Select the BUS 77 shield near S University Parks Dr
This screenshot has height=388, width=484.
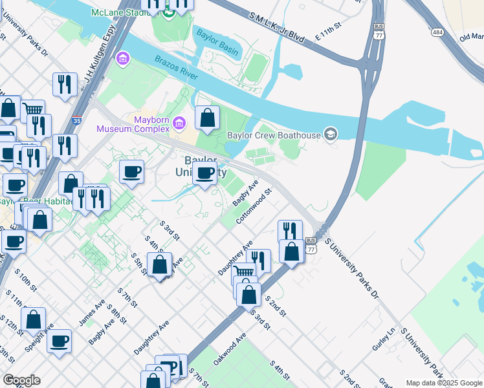pyautogui.click(x=311, y=246)
